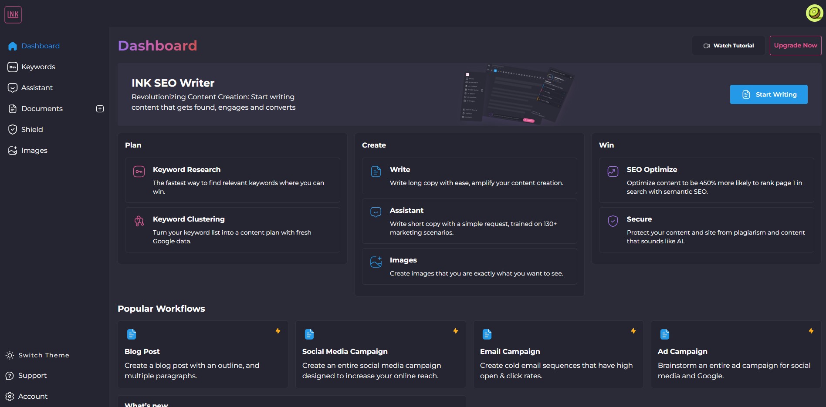
Task: Click the Upgrade Now button
Action: click(796, 45)
